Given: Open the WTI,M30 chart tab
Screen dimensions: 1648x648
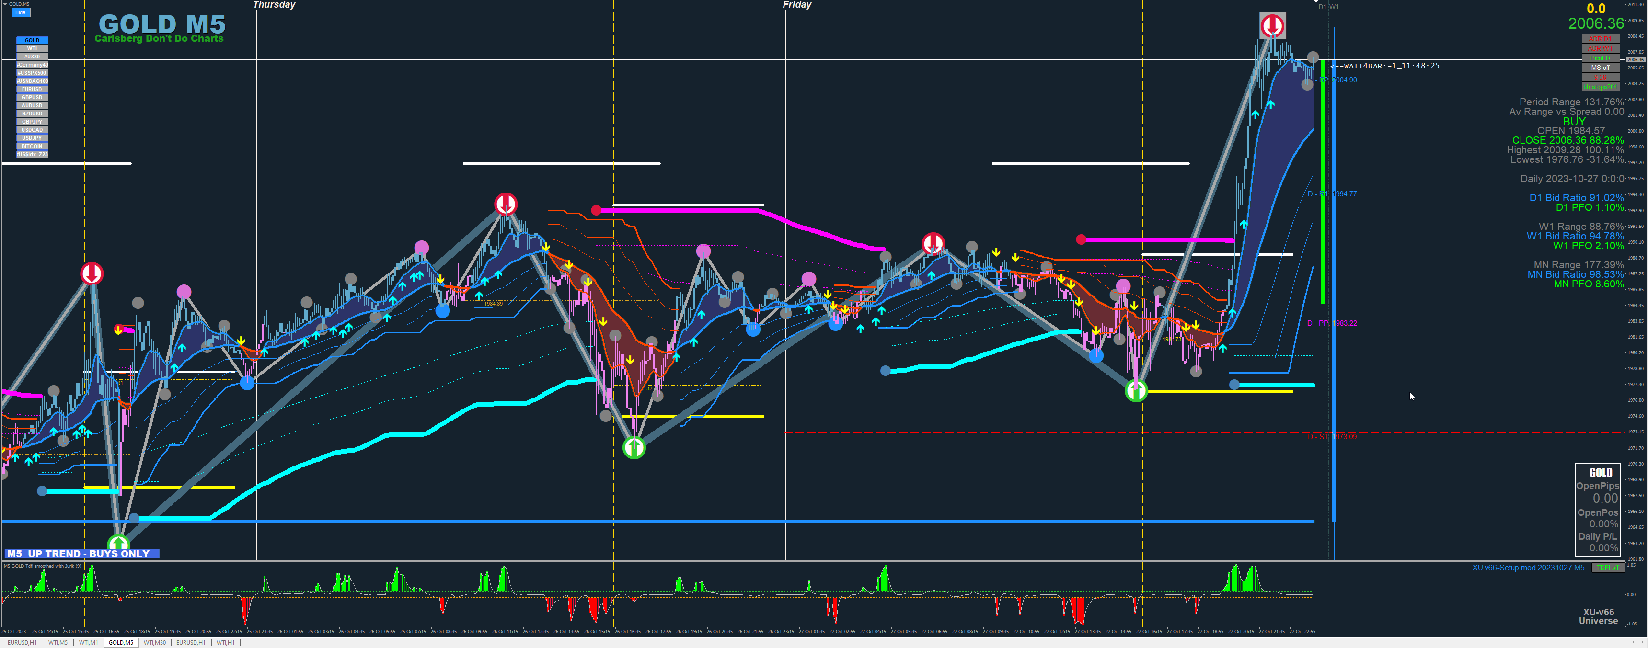Looking at the screenshot, I should [x=154, y=643].
